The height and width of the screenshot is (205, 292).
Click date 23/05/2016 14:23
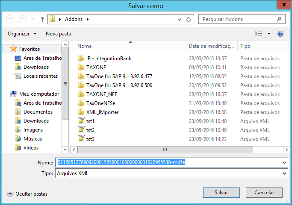208,139
